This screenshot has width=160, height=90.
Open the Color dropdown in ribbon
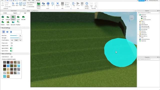coord(62,7)
